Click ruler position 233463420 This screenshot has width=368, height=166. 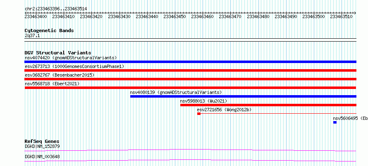pyautogui.click(x=91, y=16)
